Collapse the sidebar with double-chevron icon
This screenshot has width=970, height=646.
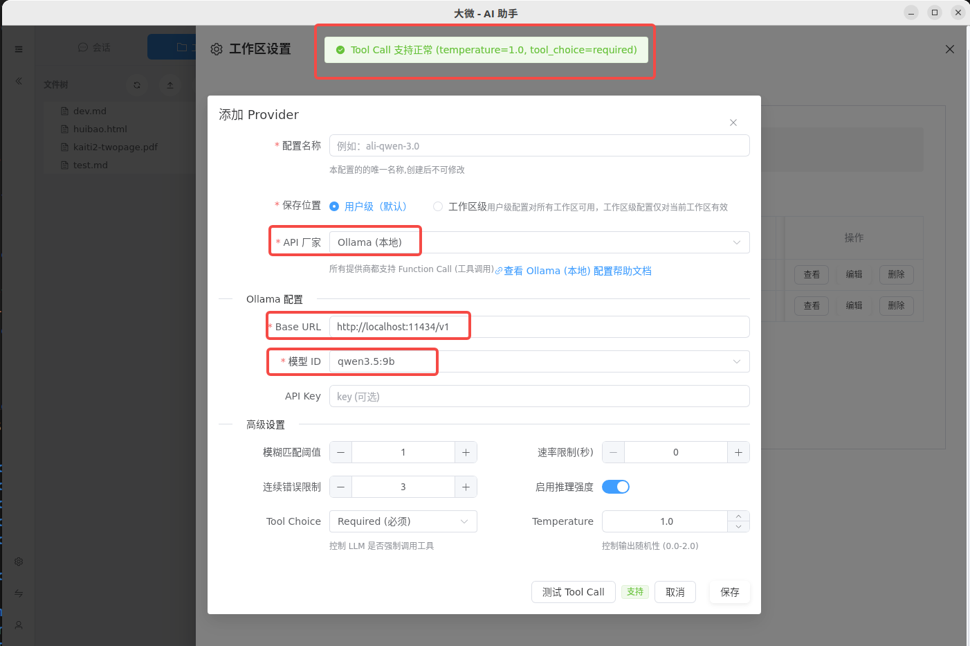(x=19, y=81)
